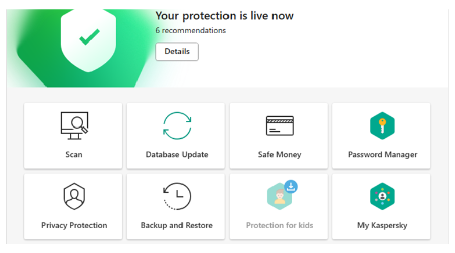Open the 6 recommendations link
This screenshot has width=455, height=253.
pyautogui.click(x=191, y=30)
